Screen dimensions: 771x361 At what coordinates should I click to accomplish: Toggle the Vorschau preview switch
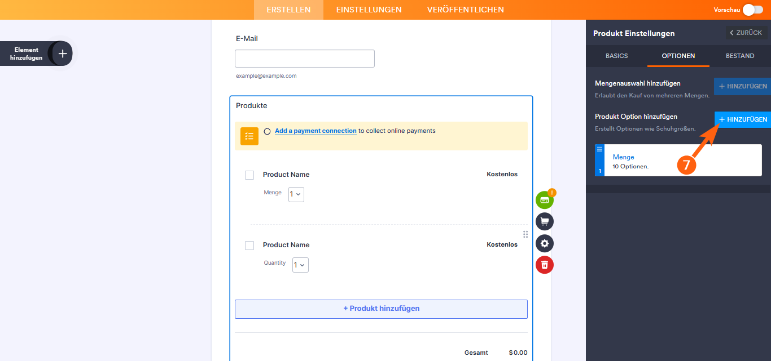pyautogui.click(x=752, y=10)
